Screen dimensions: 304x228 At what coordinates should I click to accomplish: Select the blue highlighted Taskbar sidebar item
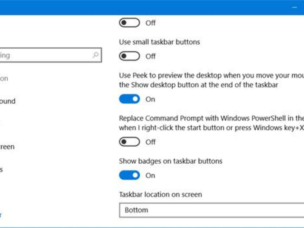pyautogui.click(x=1, y=215)
